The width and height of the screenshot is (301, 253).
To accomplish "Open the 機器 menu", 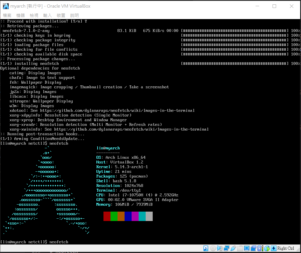I will (21, 15).
